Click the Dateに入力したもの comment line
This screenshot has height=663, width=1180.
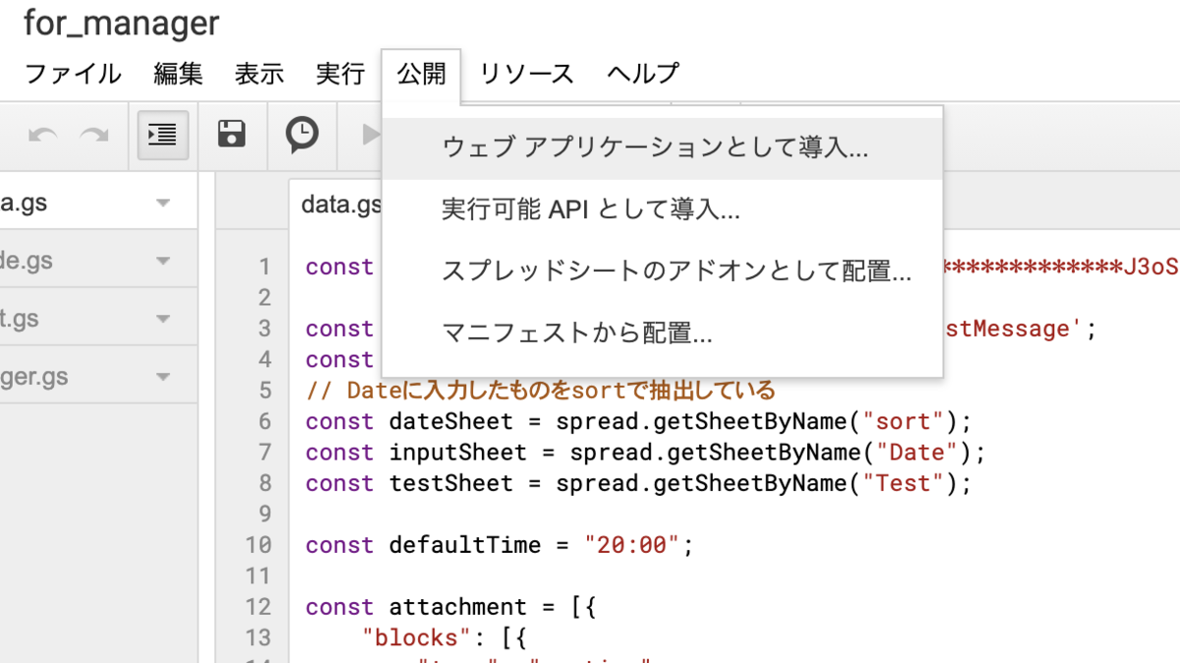click(x=541, y=391)
